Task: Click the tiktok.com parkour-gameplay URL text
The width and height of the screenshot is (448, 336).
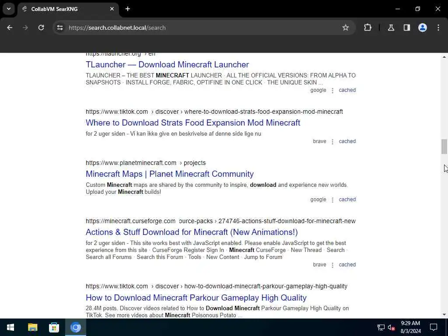Action: click(217, 286)
